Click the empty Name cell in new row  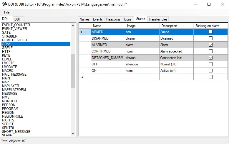[x=107, y=77]
